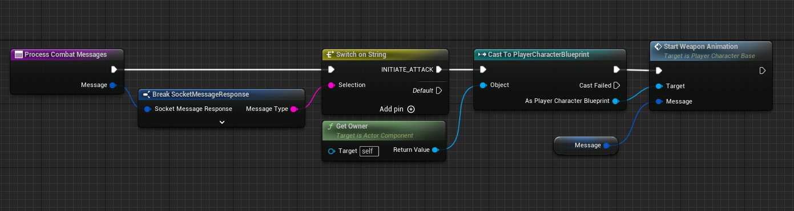Select the Start Weapon Animation node title
The height and width of the screenshot is (211, 794).
pyautogui.click(x=701, y=47)
